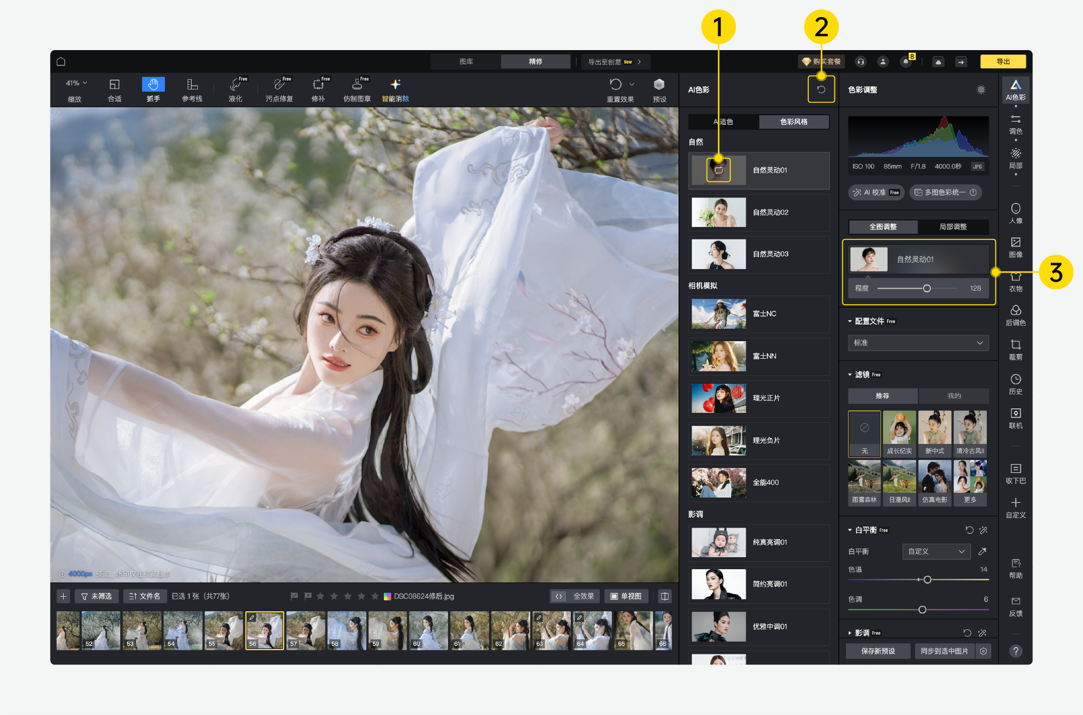The image size is (1083, 715).
Task: Click the 保存新预设 button
Action: tap(878, 651)
